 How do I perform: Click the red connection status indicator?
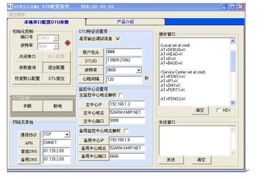click(x=67, y=43)
